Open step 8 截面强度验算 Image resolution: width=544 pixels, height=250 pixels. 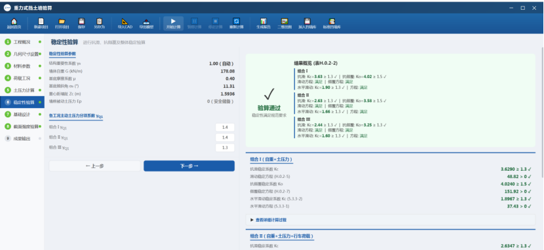tap(22, 126)
